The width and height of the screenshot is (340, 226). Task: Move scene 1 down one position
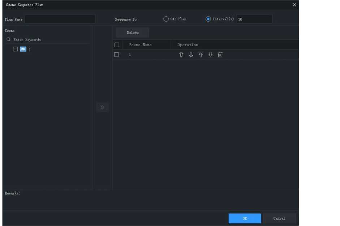point(191,55)
